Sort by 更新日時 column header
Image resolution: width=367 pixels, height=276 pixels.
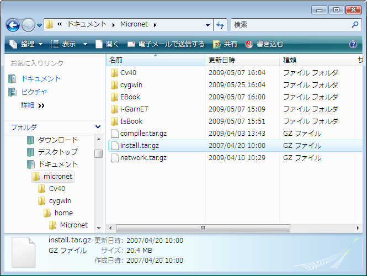(242, 60)
